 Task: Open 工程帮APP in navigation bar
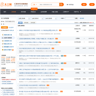coord(66,12)
